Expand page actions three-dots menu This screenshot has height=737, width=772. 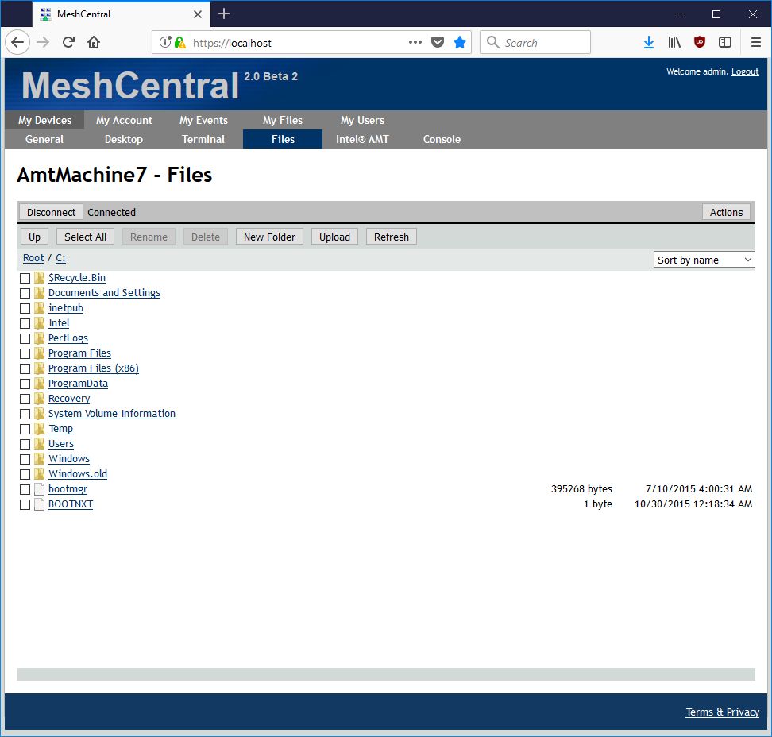coord(415,43)
